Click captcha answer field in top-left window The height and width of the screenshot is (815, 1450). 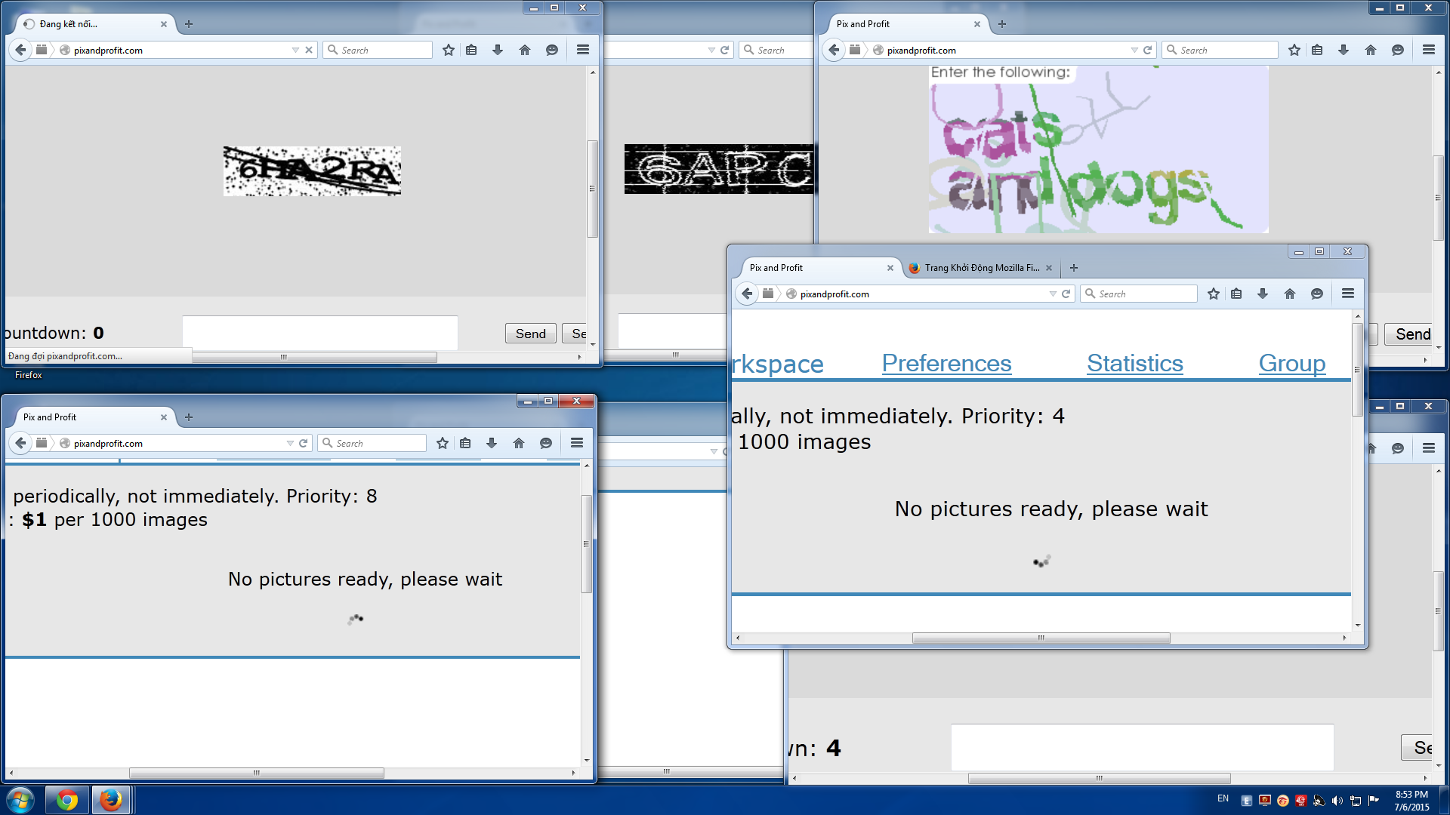pyautogui.click(x=319, y=333)
